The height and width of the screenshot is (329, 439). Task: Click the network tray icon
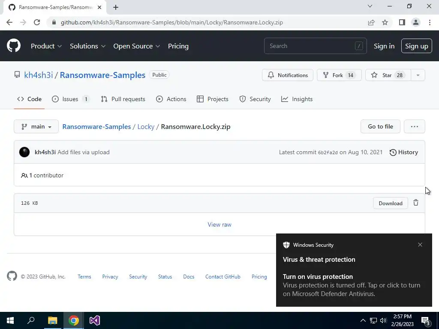pos(373,320)
